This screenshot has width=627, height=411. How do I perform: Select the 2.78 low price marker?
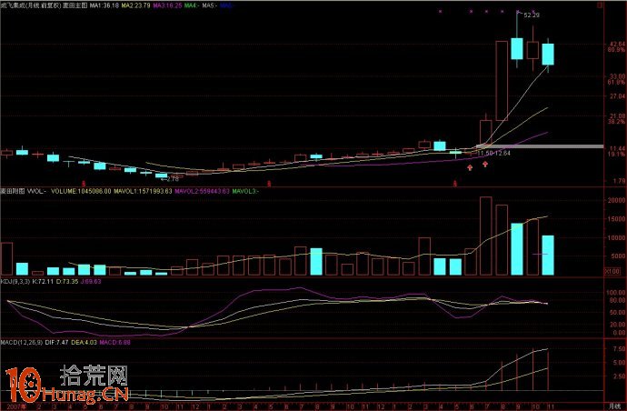click(x=172, y=180)
